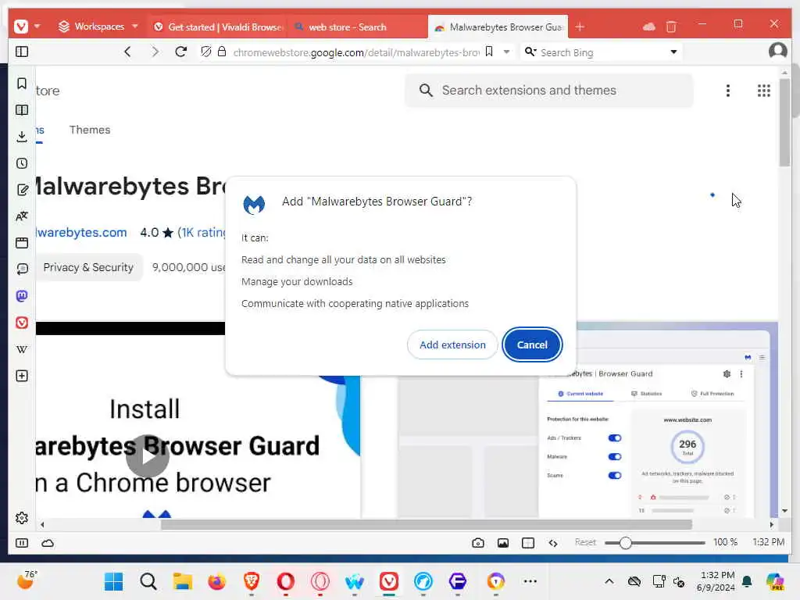Open Reading List panel in sidebar

pos(22,110)
